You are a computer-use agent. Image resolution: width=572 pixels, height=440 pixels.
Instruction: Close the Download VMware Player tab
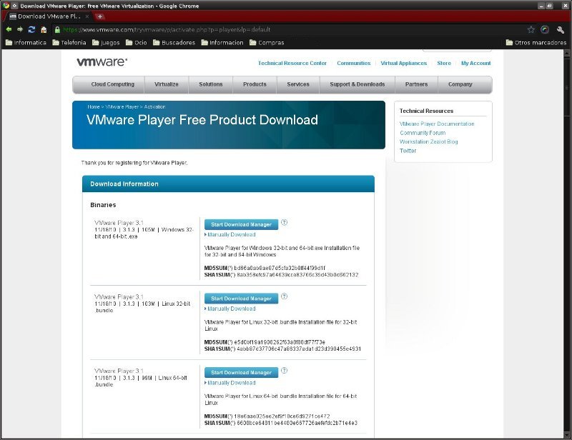87,16
